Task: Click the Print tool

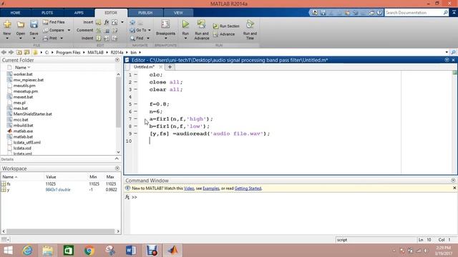Action: pyautogui.click(x=50, y=38)
